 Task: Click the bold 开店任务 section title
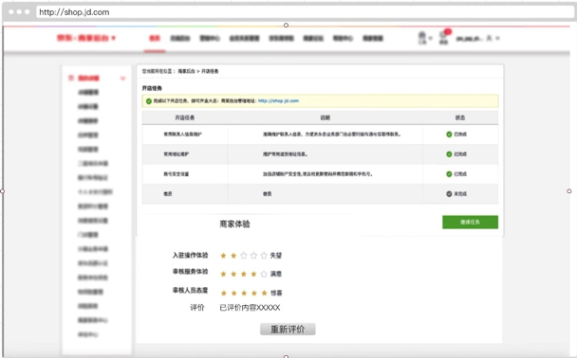[152, 88]
